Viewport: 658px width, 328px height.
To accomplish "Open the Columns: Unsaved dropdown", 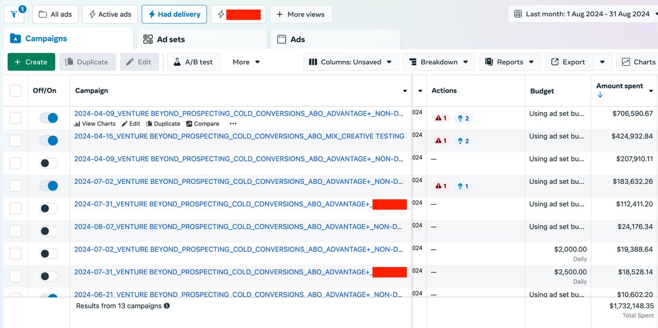I will (x=350, y=62).
